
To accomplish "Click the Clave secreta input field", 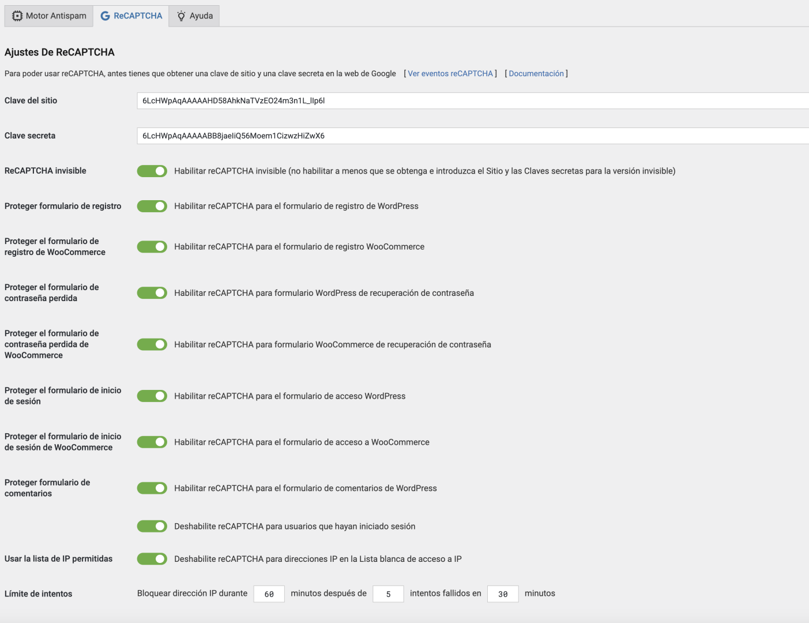I will [473, 136].
